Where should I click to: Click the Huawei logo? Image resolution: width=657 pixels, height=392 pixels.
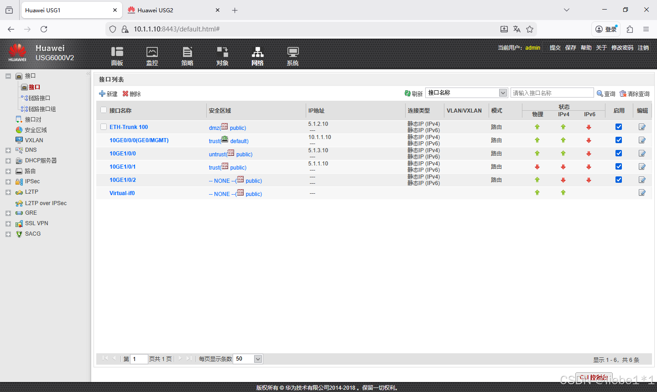coord(17,52)
